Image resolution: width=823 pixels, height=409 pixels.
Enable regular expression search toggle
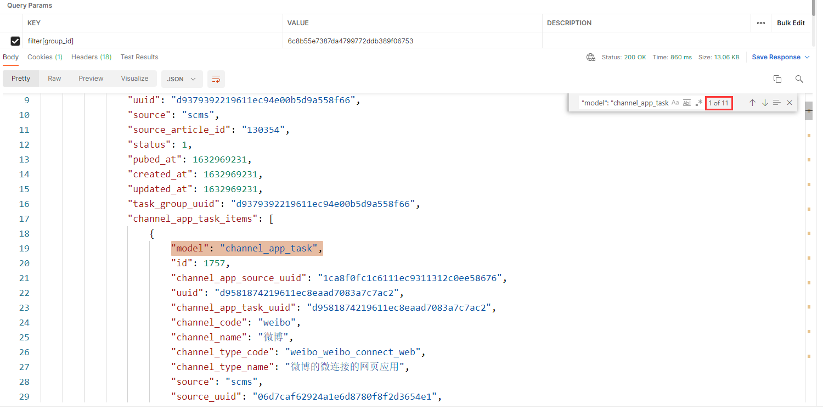tap(698, 103)
